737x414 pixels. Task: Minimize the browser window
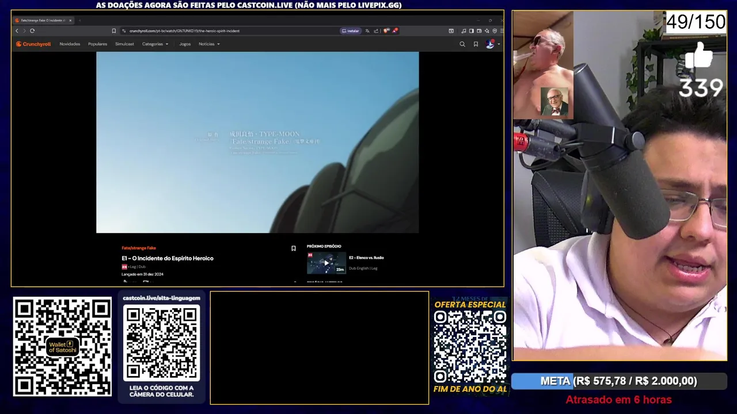(478, 20)
